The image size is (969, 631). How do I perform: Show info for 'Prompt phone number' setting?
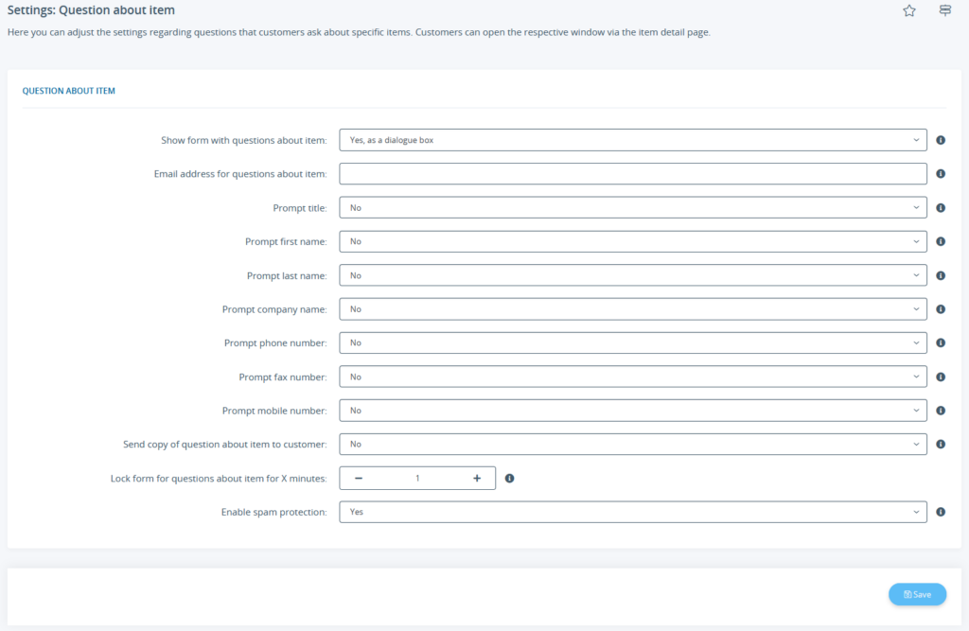tap(941, 342)
